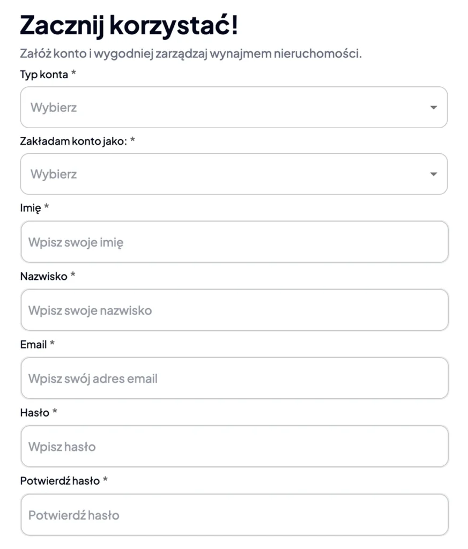Click the arrow icon in Typ konta

tap(433, 107)
